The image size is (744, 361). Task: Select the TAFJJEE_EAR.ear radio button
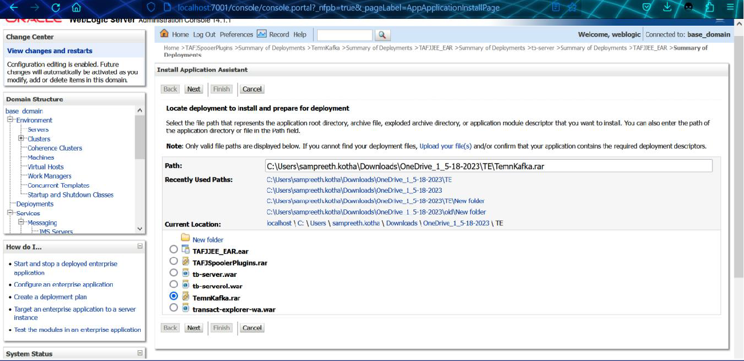[x=173, y=250]
